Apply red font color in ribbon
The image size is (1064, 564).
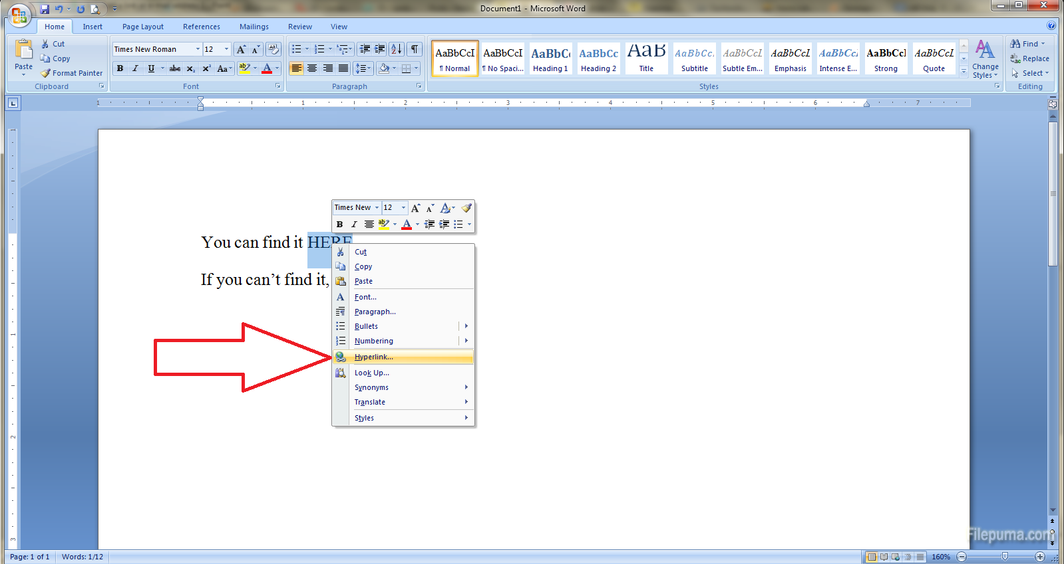tap(267, 68)
